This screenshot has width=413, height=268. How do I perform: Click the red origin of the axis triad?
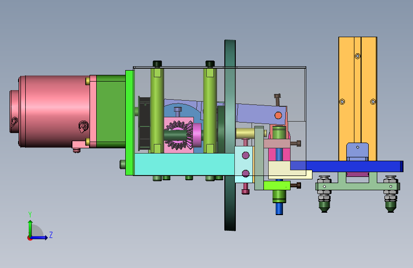point(30,238)
